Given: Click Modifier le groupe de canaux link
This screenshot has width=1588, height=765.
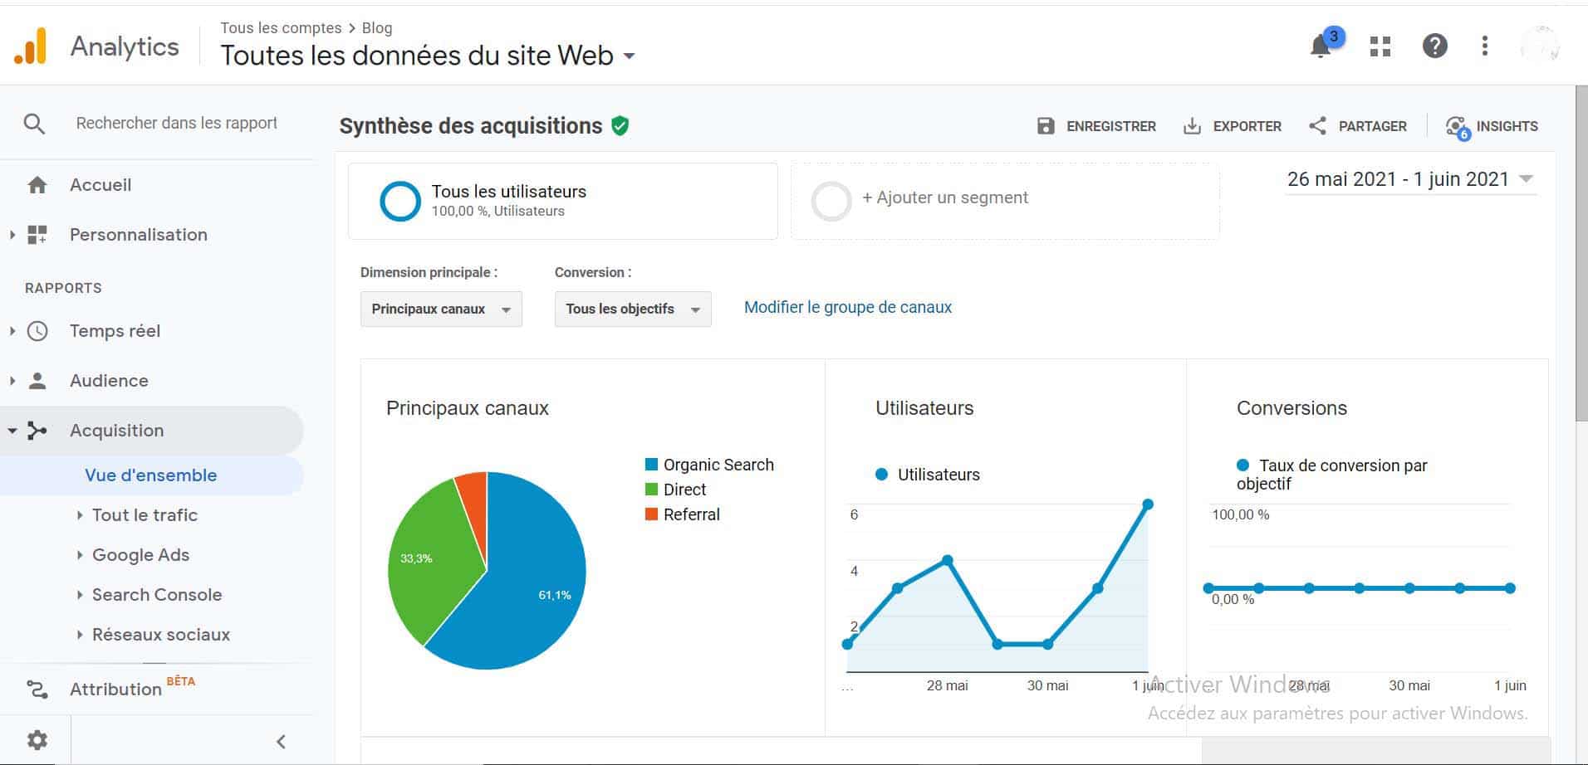Looking at the screenshot, I should click(x=848, y=307).
